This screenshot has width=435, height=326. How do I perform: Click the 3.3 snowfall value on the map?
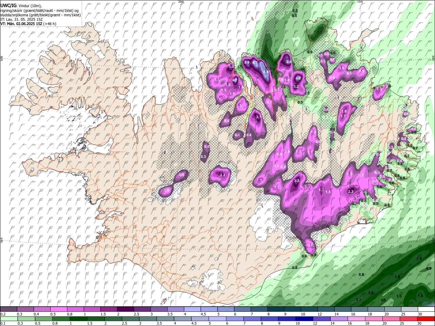(297, 181)
